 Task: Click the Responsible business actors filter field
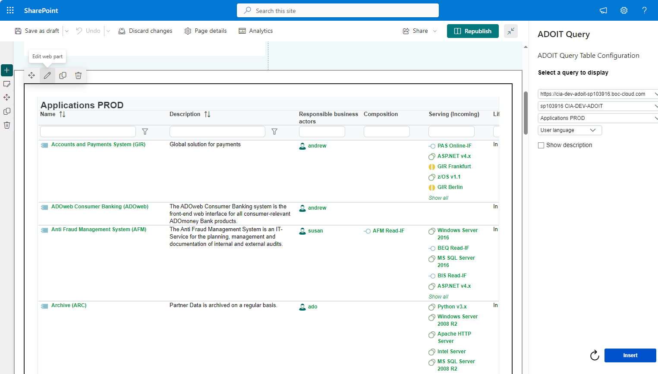322,132
